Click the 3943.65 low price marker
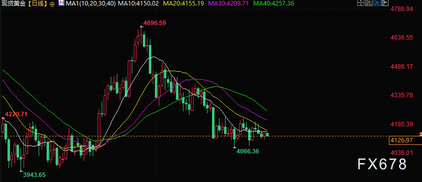The image size is (422, 182). coord(34,175)
